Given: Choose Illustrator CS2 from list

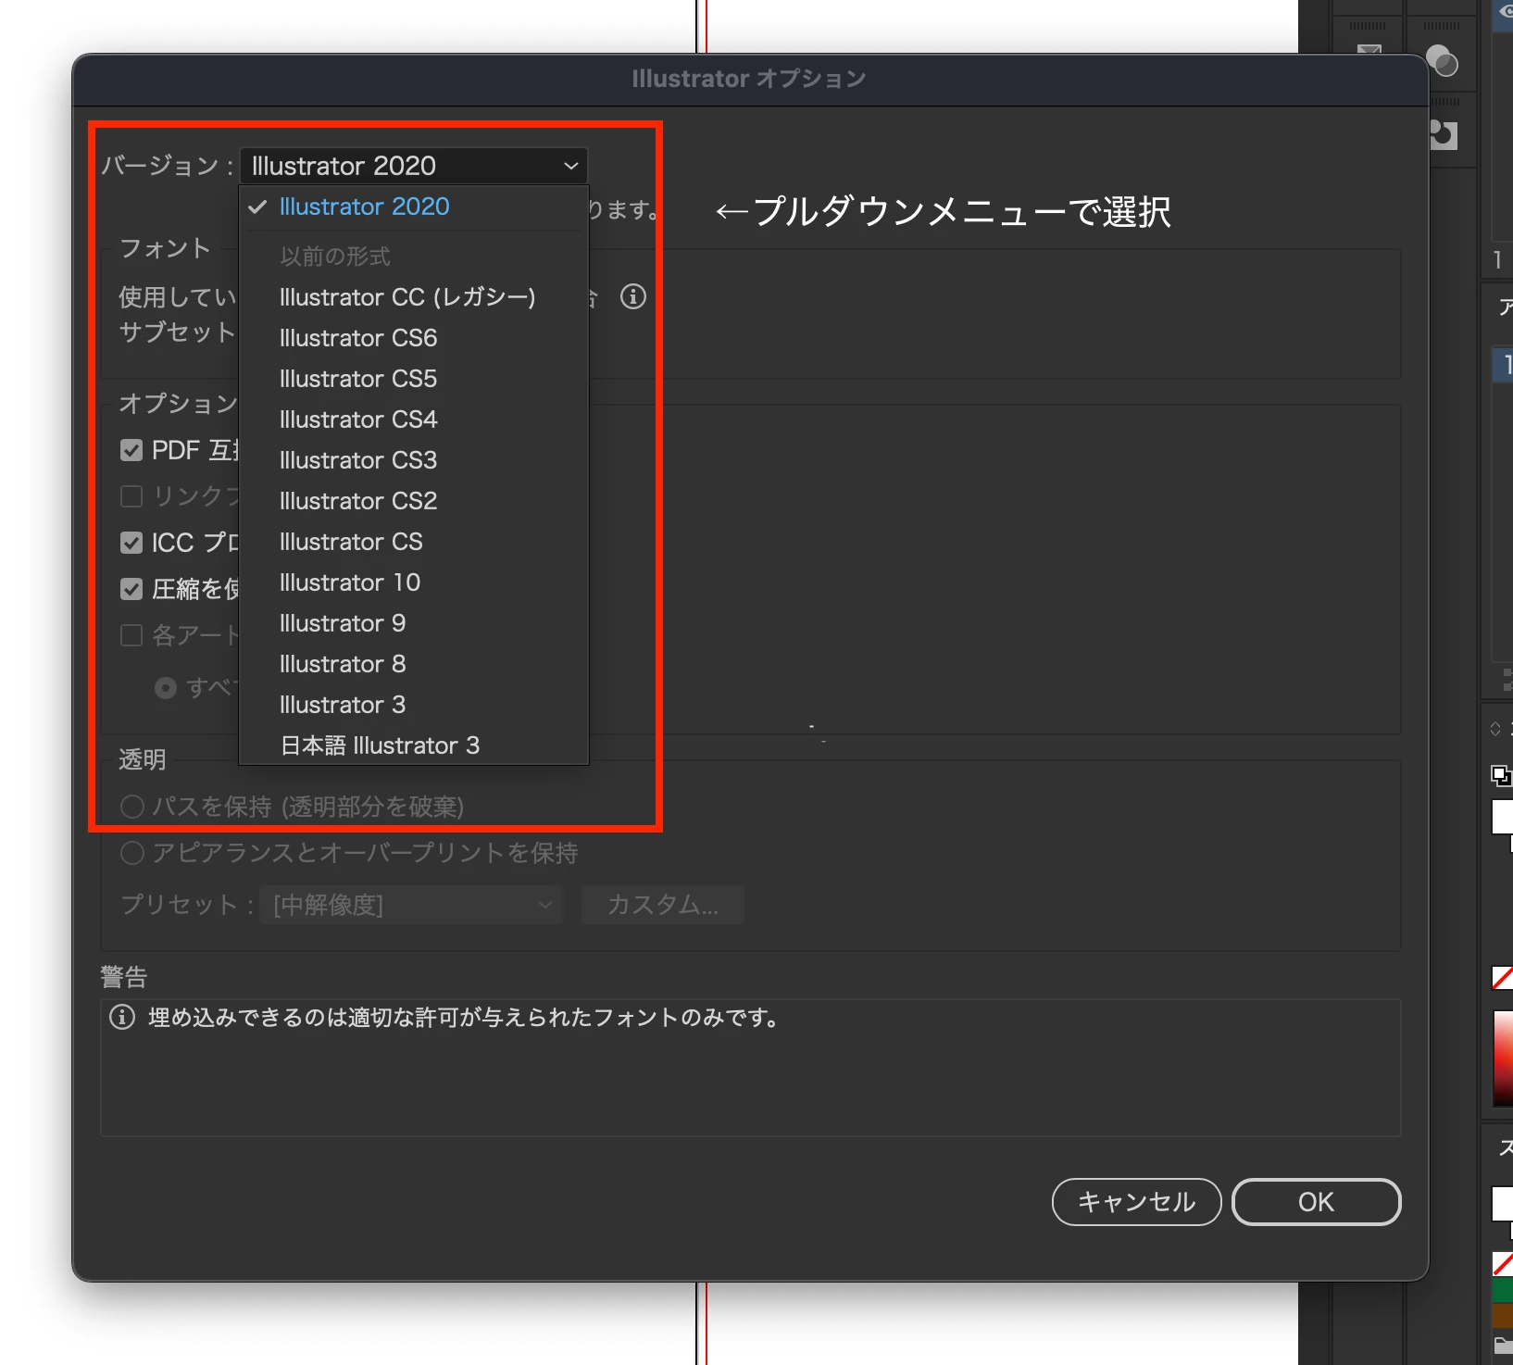Looking at the screenshot, I should [x=413, y=501].
